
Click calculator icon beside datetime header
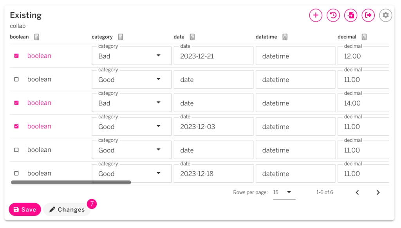click(x=285, y=37)
